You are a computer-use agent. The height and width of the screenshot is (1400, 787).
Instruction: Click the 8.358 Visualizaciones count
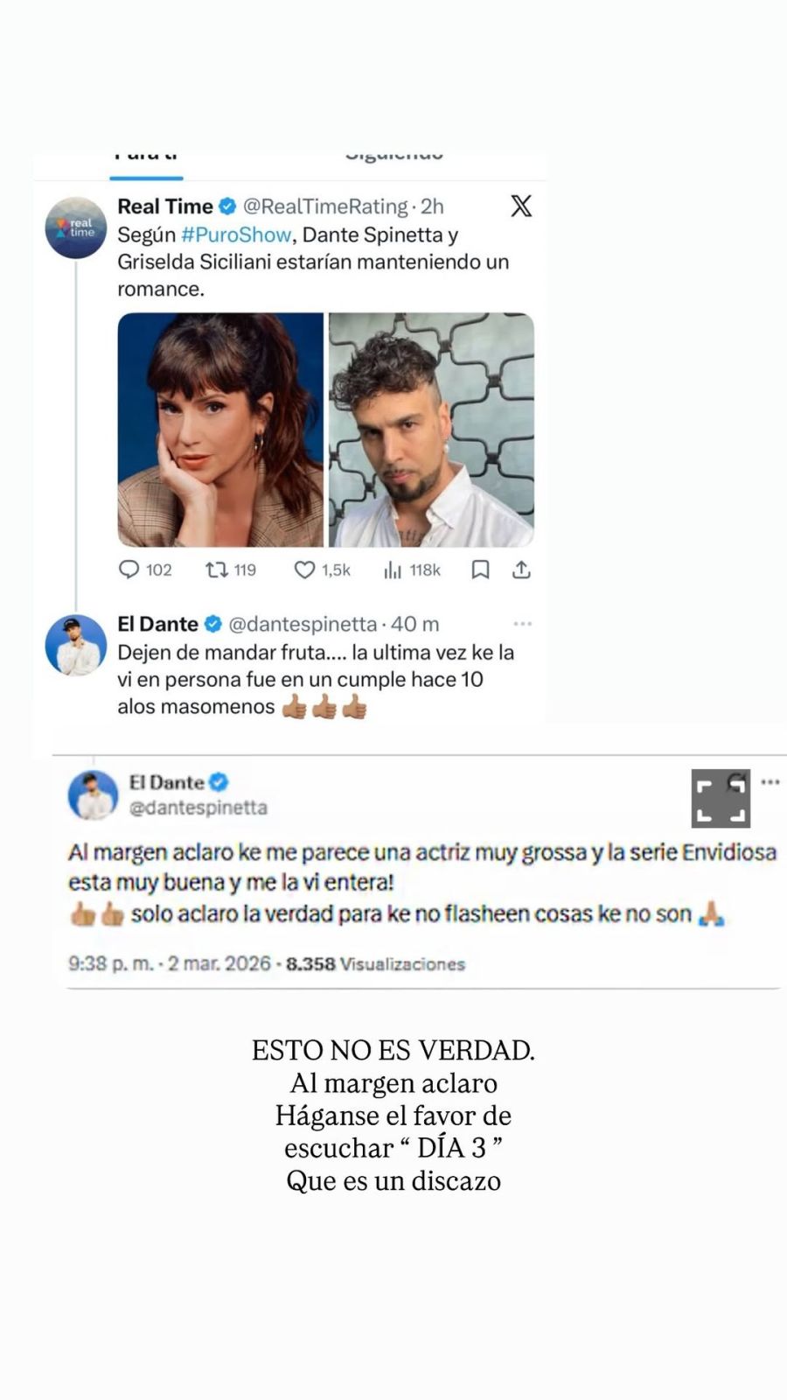(376, 963)
